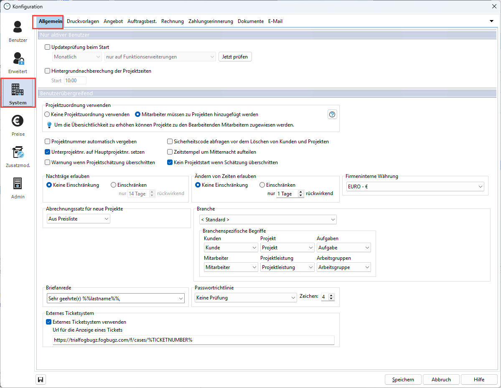Select the Admin sidebar icon

point(18,186)
